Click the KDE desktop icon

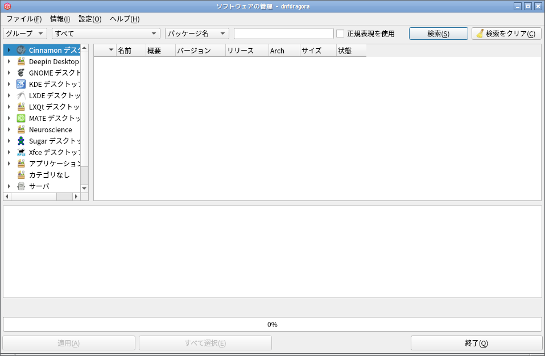coord(21,84)
